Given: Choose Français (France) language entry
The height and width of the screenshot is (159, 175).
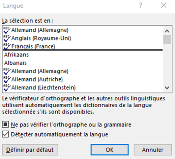Looking at the screenshot, I should click(x=83, y=46).
